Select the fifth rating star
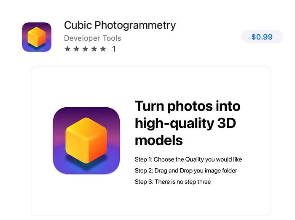Viewport: 295px width, 220px height. [103, 49]
